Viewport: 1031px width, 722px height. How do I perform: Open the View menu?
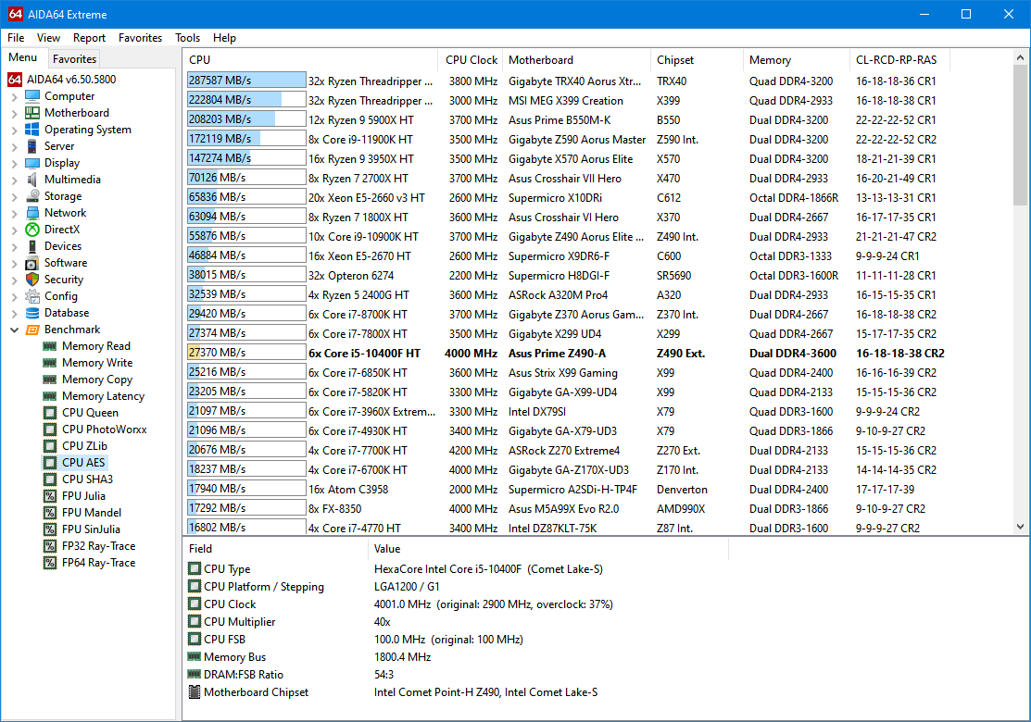point(49,38)
